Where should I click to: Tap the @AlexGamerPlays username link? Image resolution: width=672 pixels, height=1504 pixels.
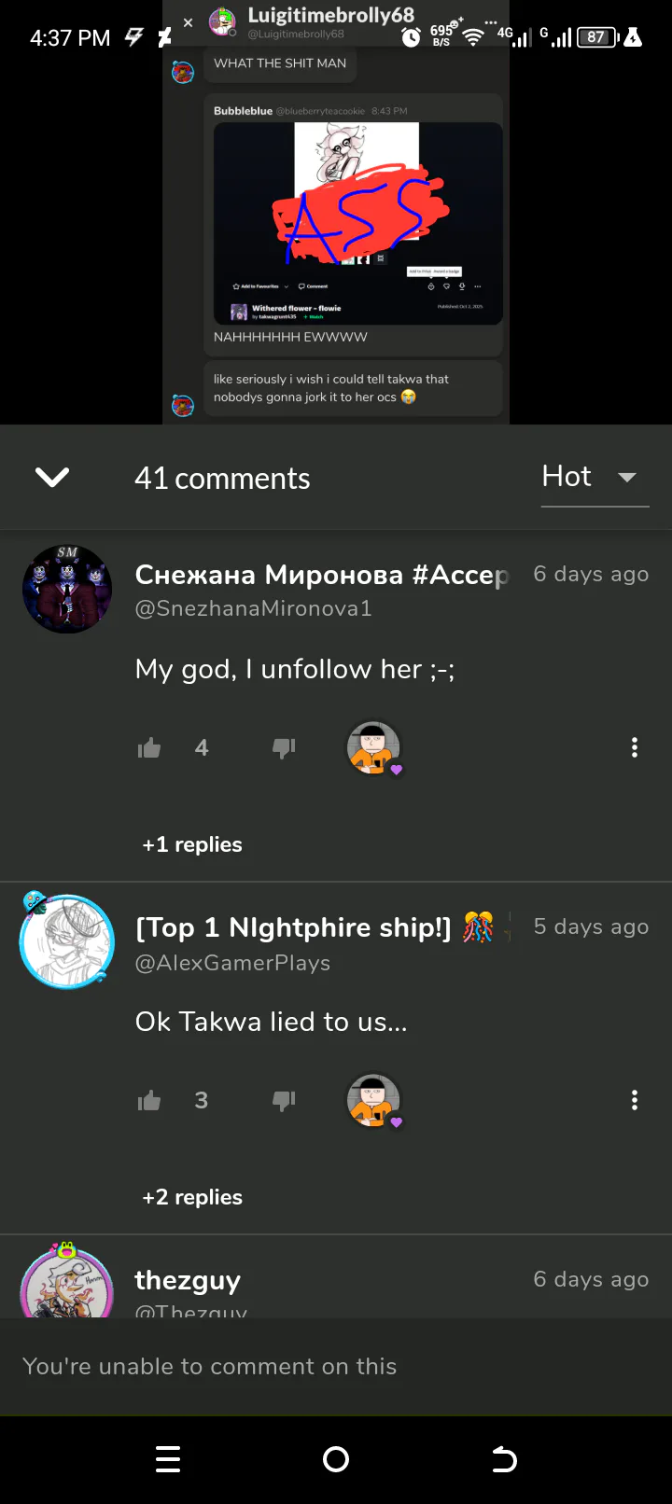click(233, 963)
